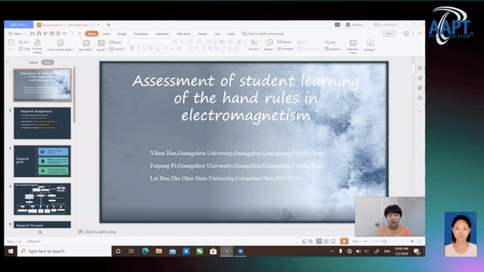Viewport: 484px width, 272px height.
Task: Collapse the ribbon with the chevron
Action: 419,33
